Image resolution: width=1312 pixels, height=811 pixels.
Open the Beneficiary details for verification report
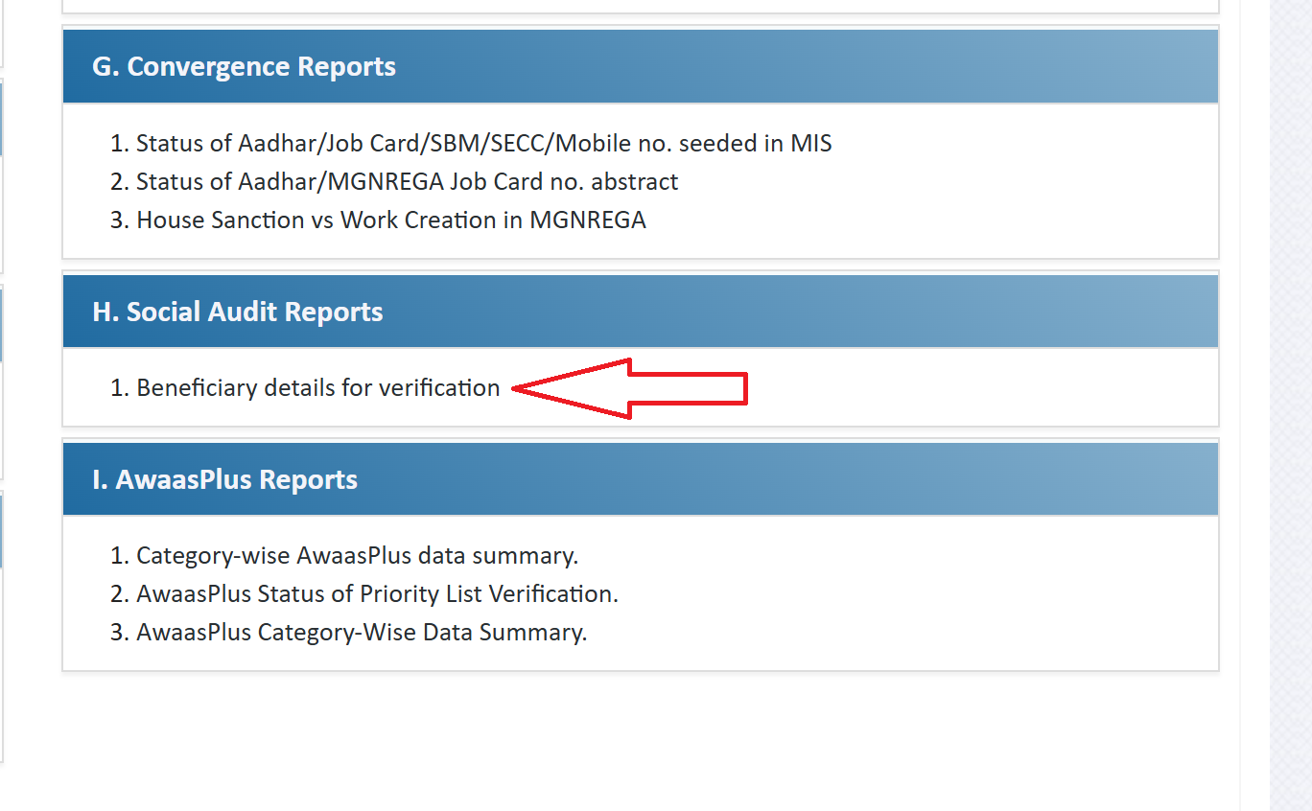click(x=318, y=387)
